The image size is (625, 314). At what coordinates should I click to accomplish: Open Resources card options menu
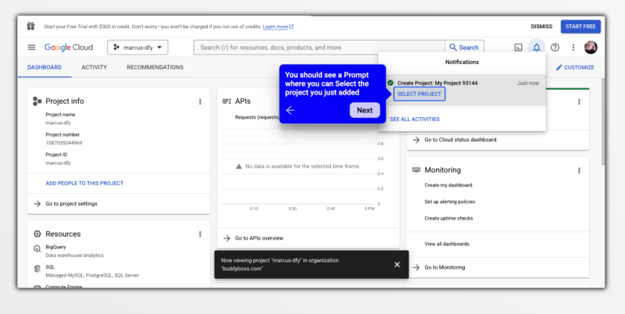coord(200,234)
